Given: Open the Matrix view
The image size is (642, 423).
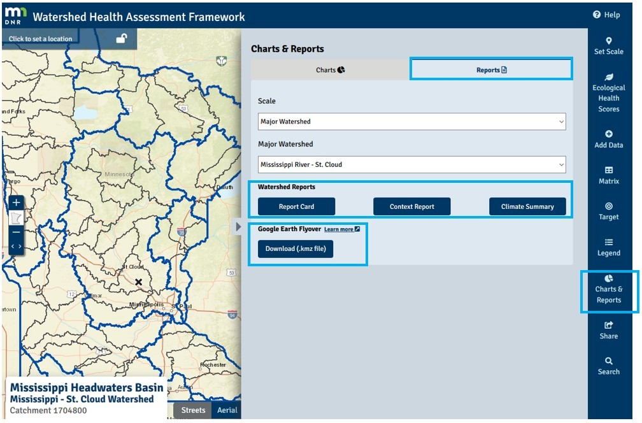Looking at the screenshot, I should click(608, 176).
